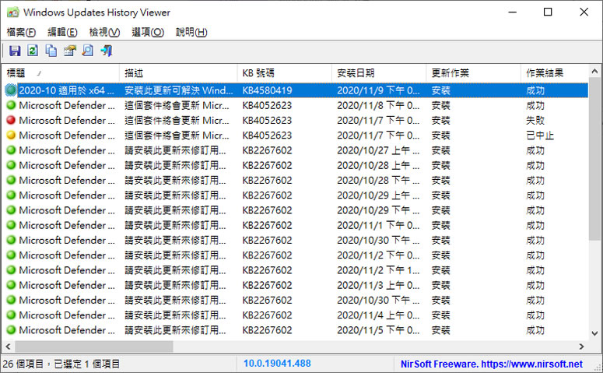Sort by the 標題 column header
Image resolution: width=603 pixels, height=373 pixels.
[61, 72]
